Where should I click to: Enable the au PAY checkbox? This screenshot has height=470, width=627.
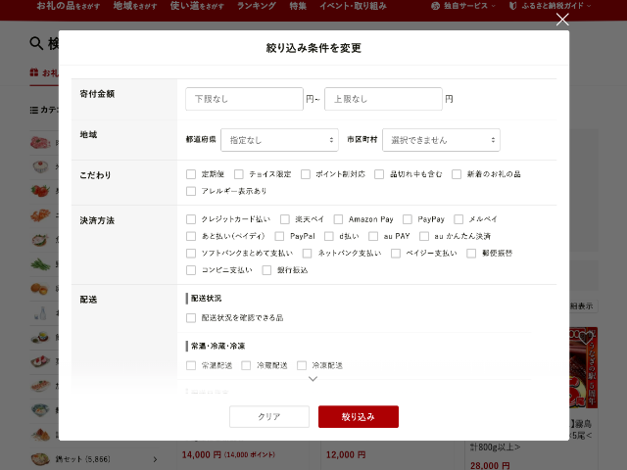[373, 236]
